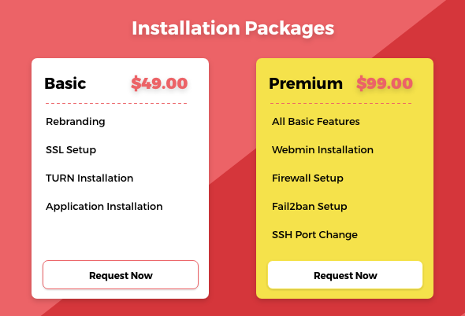Select the Basic package title
The height and width of the screenshot is (316, 465).
tap(65, 83)
